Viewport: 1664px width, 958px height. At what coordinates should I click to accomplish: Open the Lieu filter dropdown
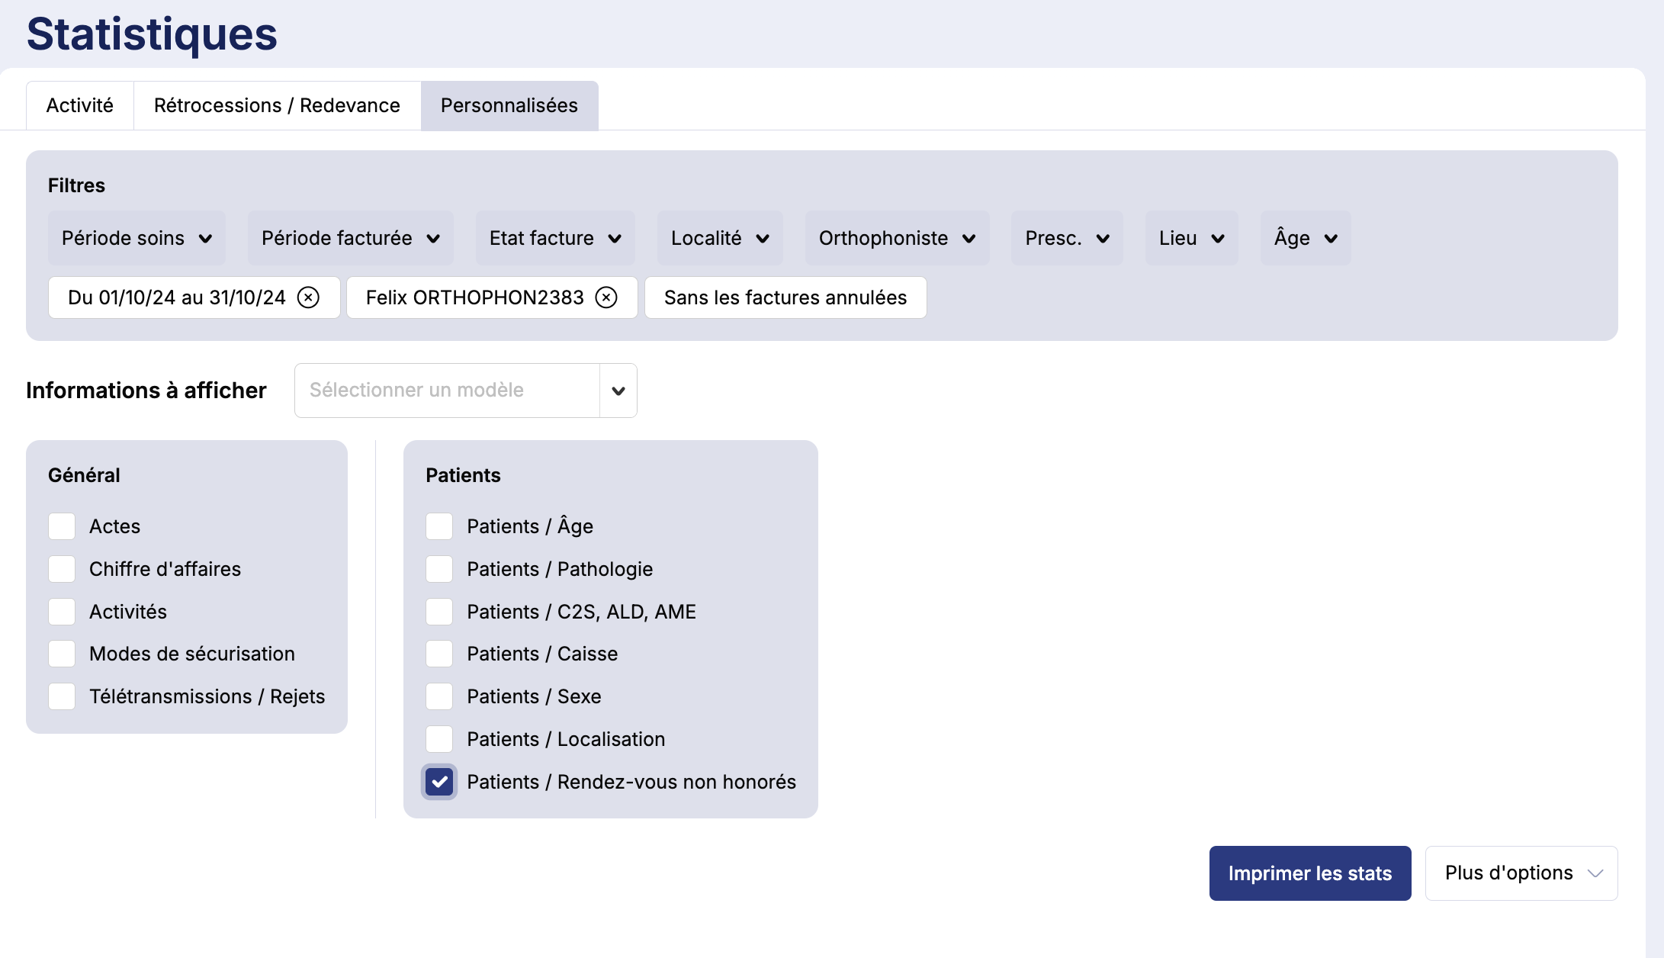1191,238
